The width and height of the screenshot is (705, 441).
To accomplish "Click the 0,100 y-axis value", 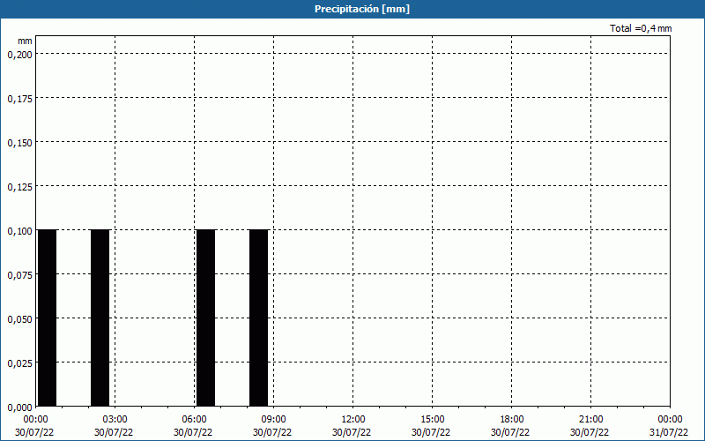I will 20,231.
